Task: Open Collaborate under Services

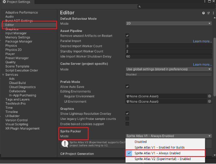Action: point(17,91)
